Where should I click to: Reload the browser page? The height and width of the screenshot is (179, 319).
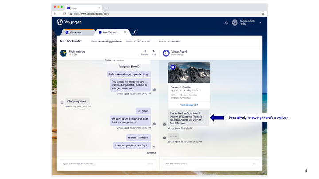pyautogui.click(x=64, y=14)
